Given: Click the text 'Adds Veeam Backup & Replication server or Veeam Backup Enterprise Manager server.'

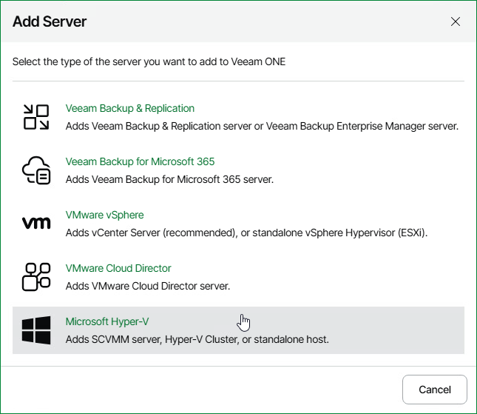Looking at the screenshot, I should click(262, 126).
